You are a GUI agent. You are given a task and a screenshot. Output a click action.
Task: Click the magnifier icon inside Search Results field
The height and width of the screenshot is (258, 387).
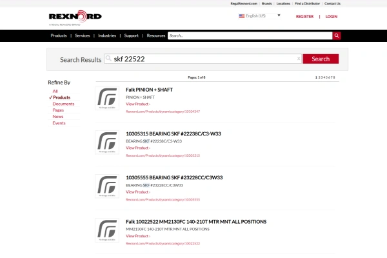[x=108, y=59]
